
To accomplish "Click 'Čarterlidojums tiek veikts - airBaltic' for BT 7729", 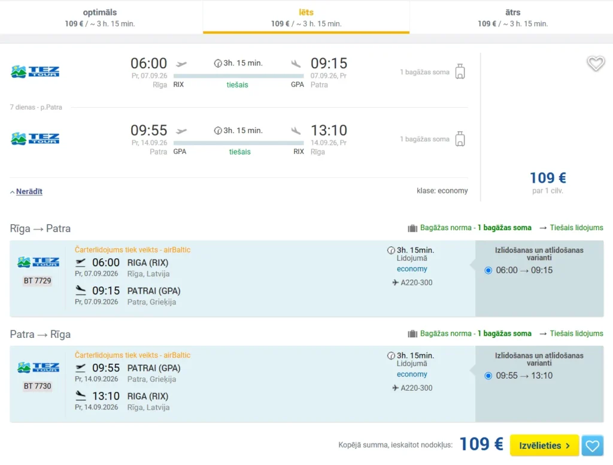I will point(132,250).
